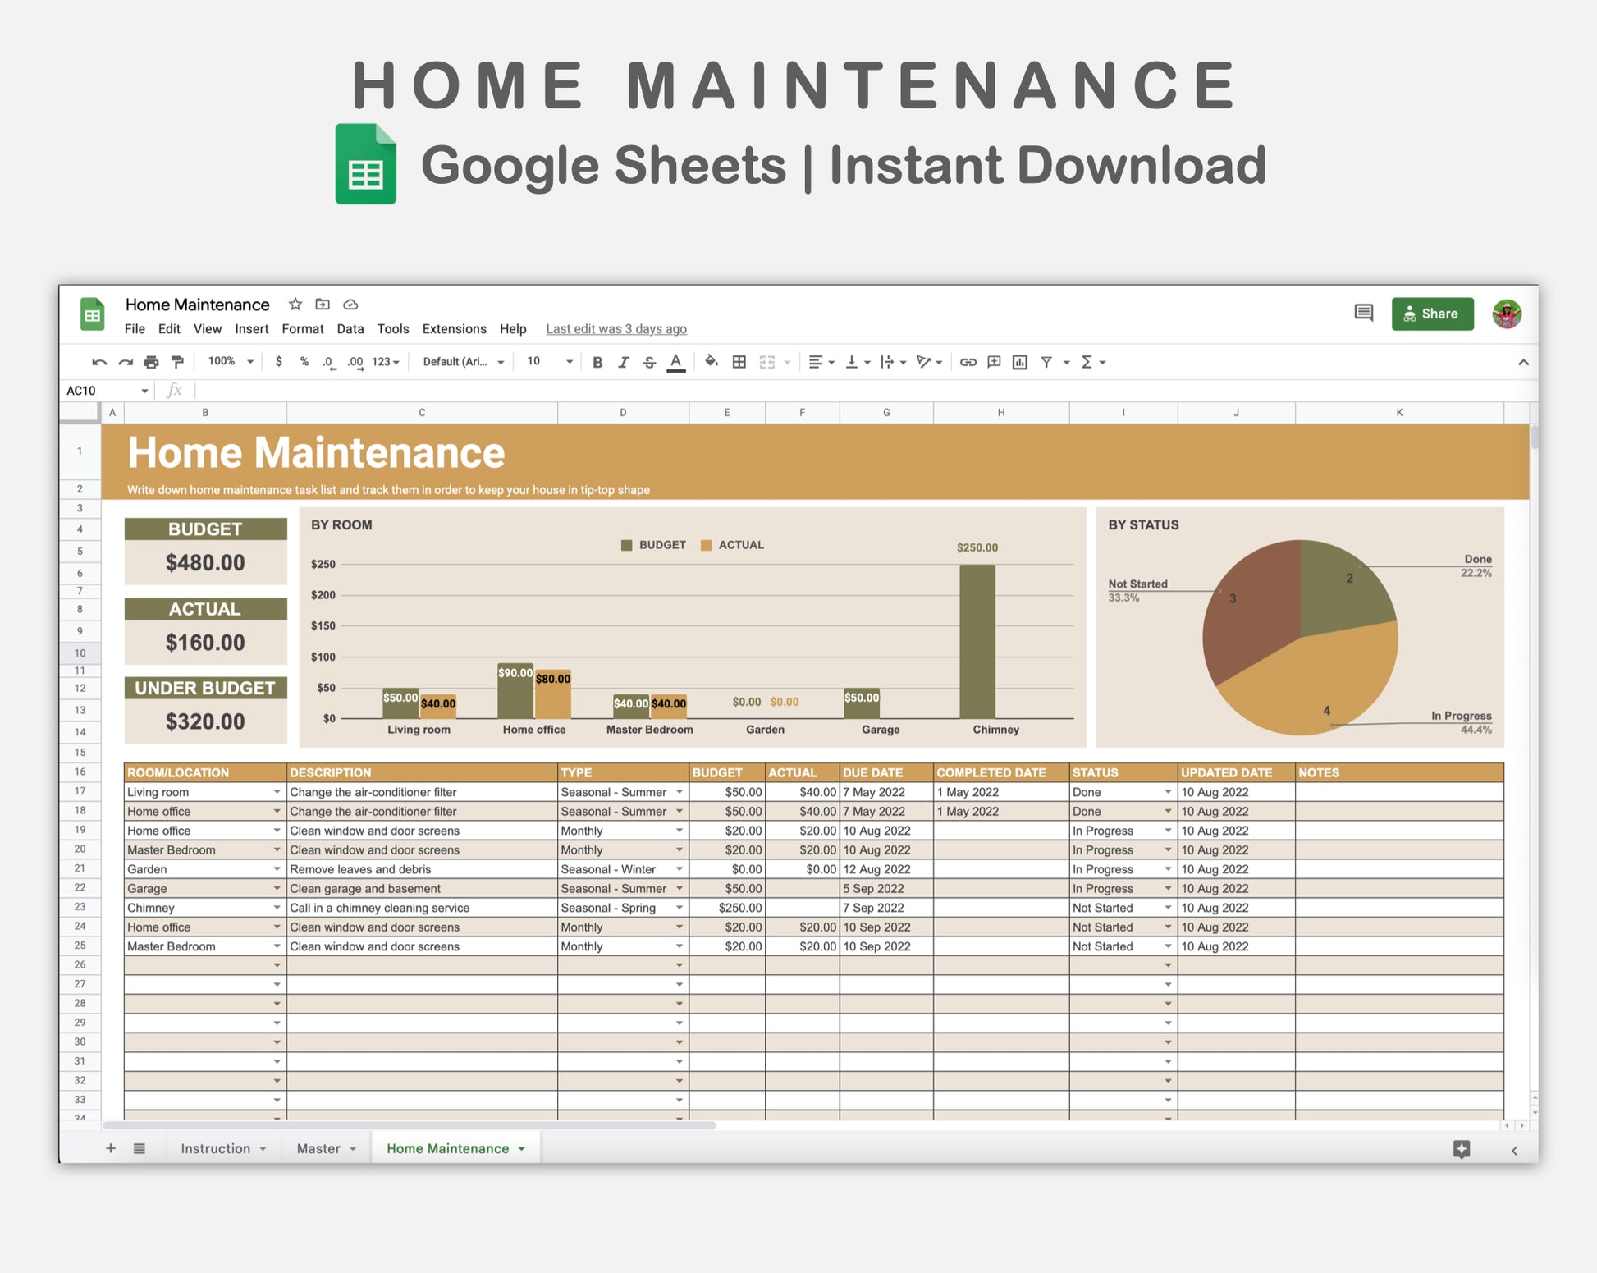Switch to the Instruction sheet tab
This screenshot has height=1273, width=1597.
click(x=215, y=1148)
